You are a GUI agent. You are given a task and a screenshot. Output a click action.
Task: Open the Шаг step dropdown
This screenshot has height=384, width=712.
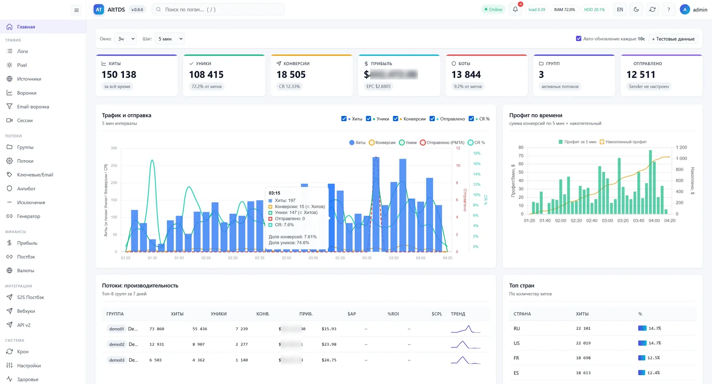[170, 39]
